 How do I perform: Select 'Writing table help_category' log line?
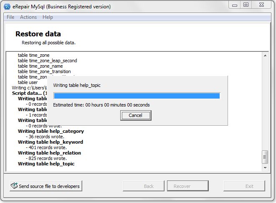[51, 131]
